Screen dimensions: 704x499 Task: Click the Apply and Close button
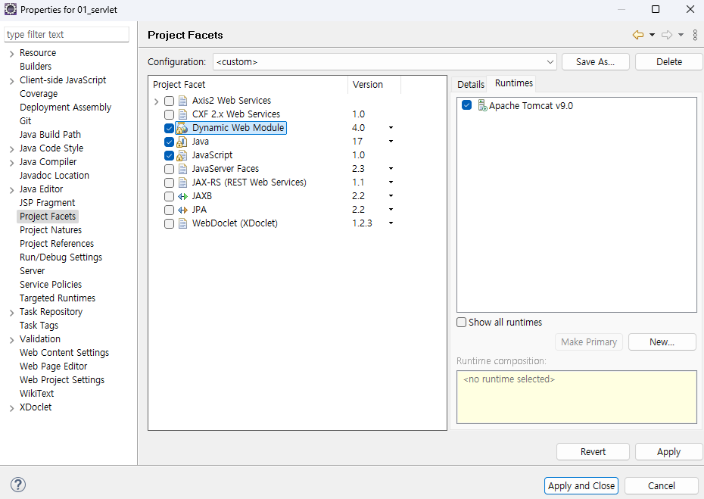pyautogui.click(x=581, y=486)
